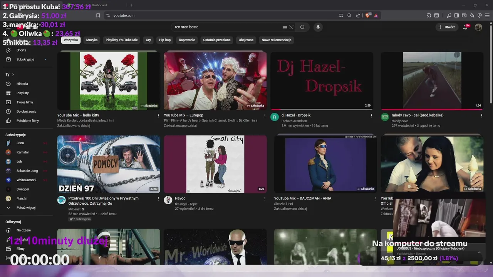
Task: Select the Rapowanie filter chip
Action: [187, 40]
